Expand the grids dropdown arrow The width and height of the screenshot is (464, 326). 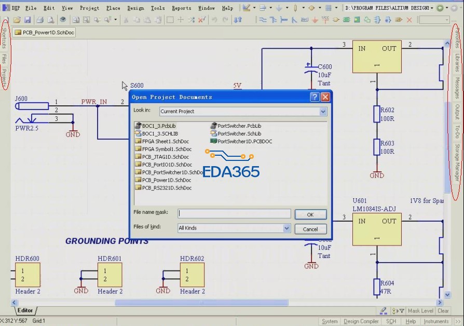(336, 8)
